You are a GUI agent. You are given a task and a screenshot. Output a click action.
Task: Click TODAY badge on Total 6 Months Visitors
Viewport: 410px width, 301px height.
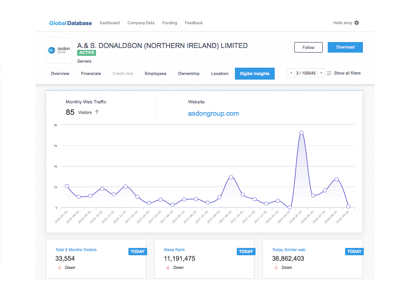click(138, 252)
